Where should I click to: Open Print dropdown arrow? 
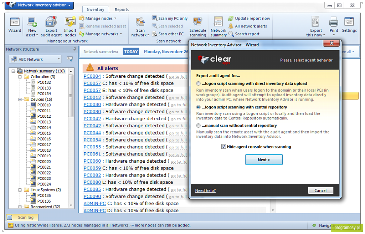334,35
